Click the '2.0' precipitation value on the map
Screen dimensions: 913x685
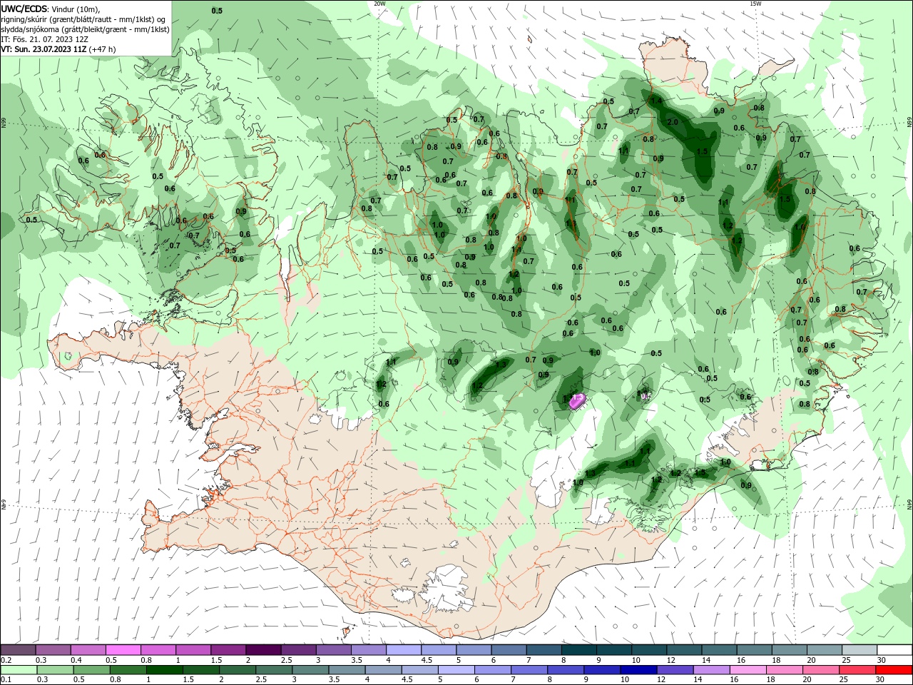[672, 122]
